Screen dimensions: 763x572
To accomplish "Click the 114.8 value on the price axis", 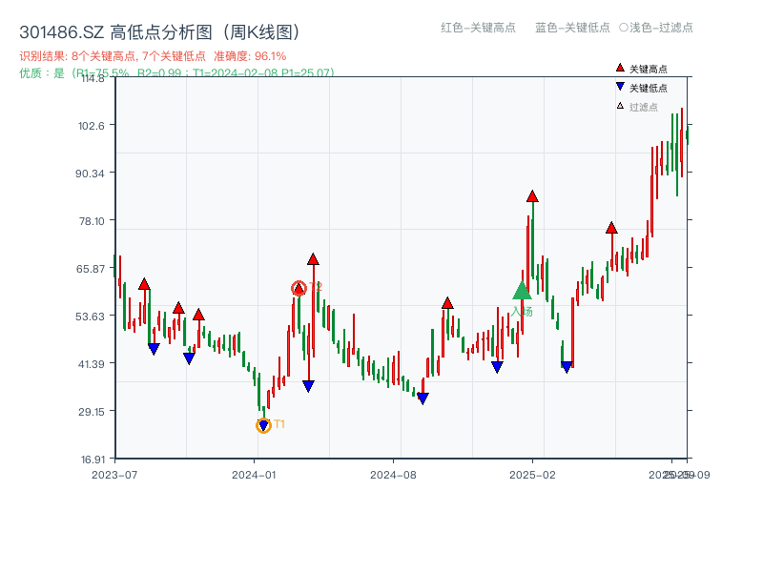I will click(94, 80).
